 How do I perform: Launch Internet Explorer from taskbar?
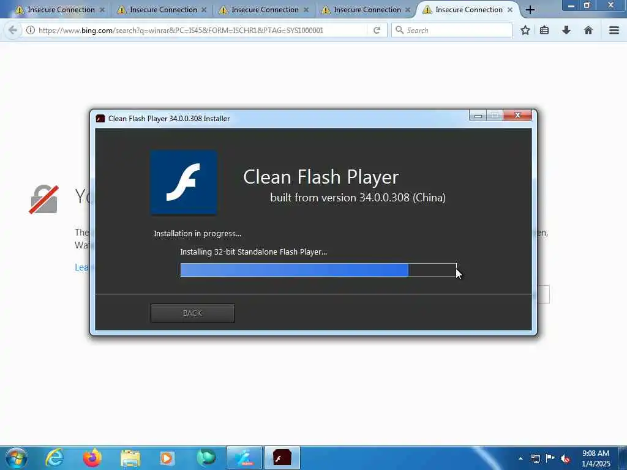54,458
